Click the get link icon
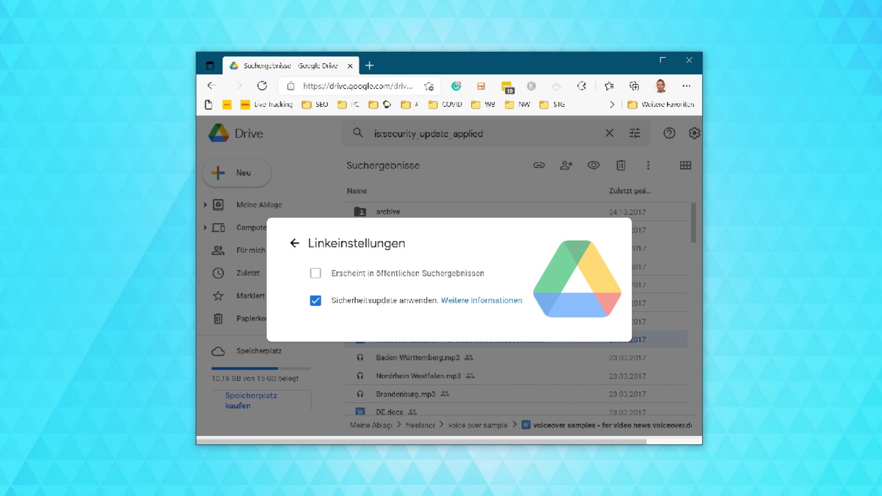This screenshot has height=496, width=882. pos(539,165)
